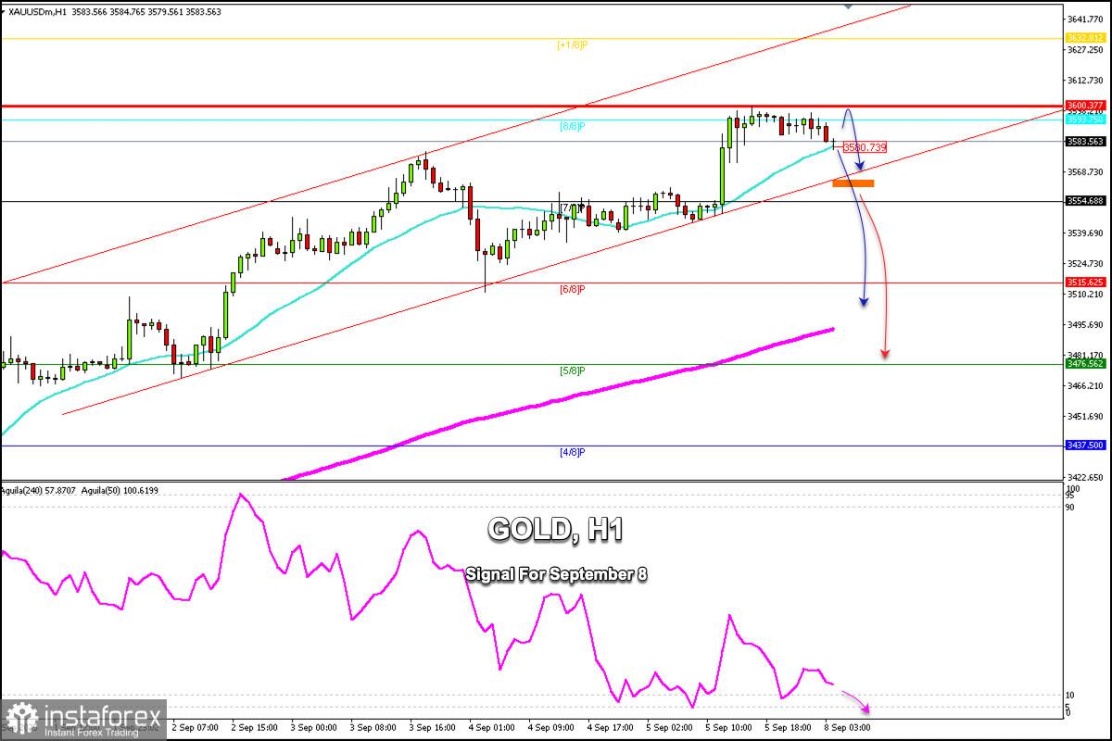Click the 4 Sep 17:00 time label
Screen dimensions: 1112x741
[610, 727]
